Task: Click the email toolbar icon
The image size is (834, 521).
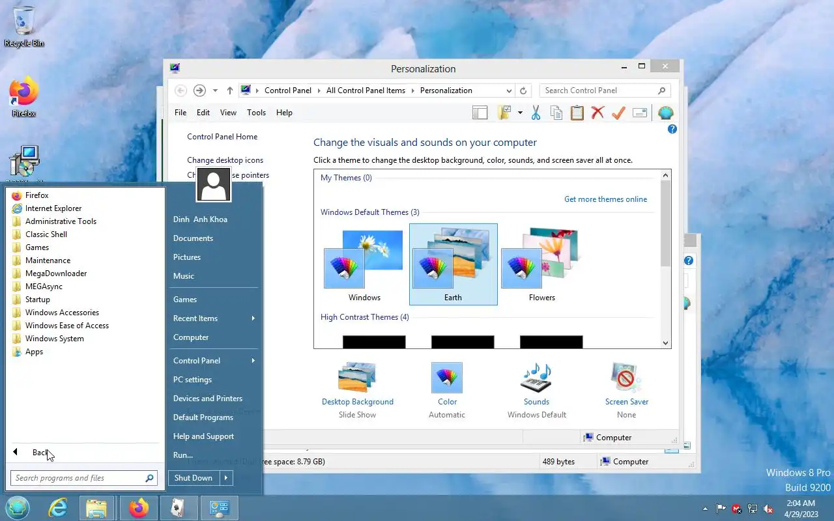Action: pyautogui.click(x=639, y=113)
